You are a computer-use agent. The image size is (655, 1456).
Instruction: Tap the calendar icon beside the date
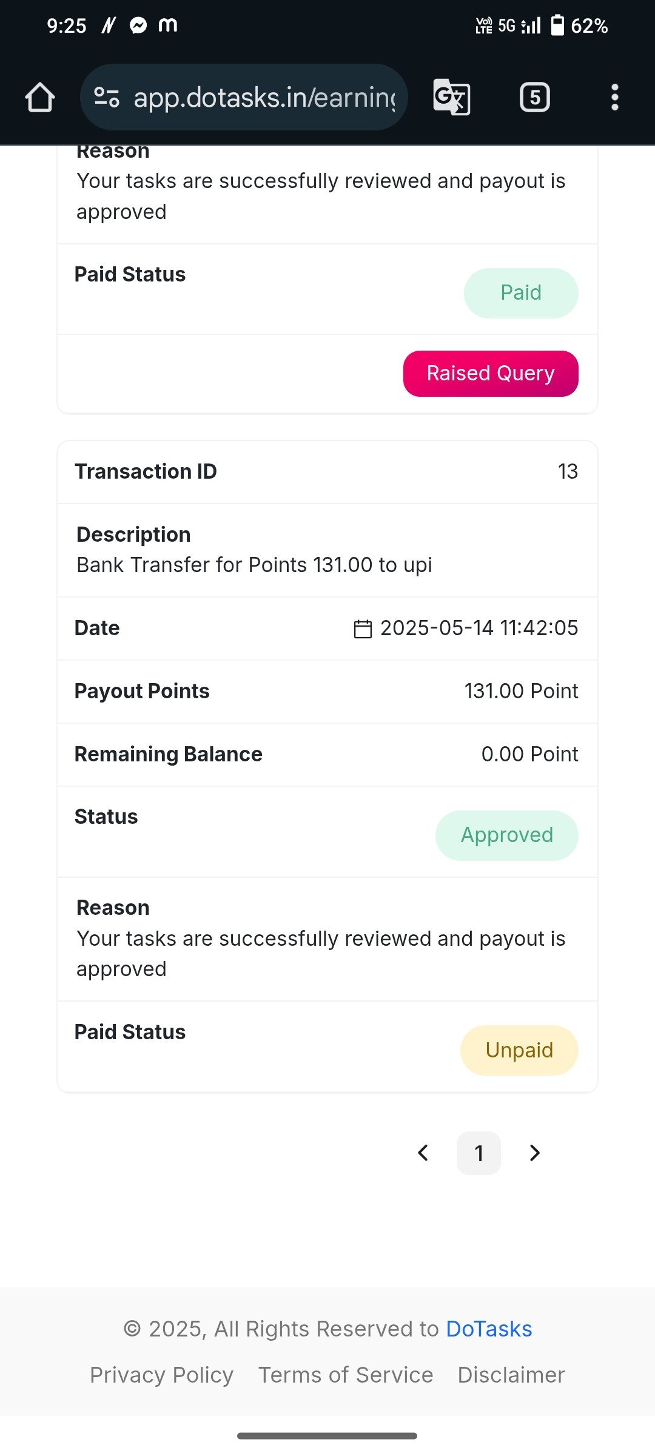363,629
